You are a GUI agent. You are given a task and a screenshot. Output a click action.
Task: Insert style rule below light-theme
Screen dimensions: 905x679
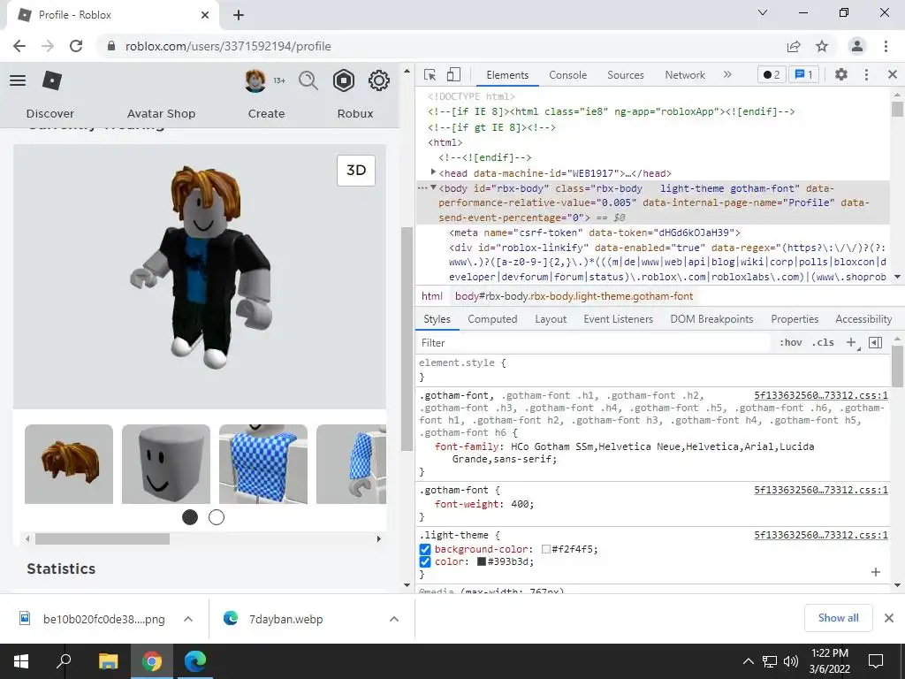coord(876,572)
